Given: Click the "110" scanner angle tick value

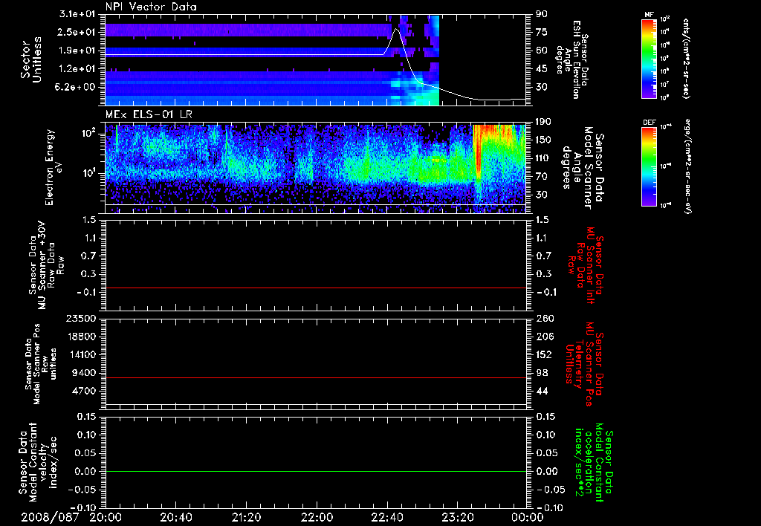Looking at the screenshot, I should pyautogui.click(x=543, y=158).
